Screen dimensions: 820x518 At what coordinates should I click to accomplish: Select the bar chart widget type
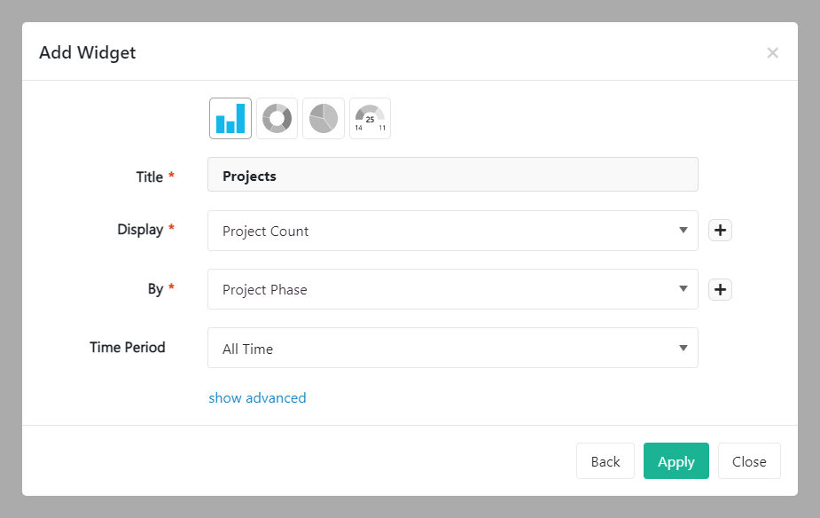(230, 118)
